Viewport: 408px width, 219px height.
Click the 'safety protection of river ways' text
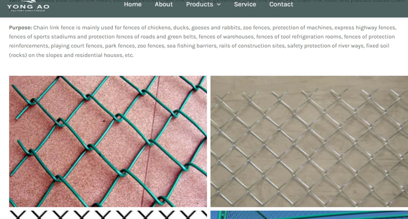[x=325, y=46]
